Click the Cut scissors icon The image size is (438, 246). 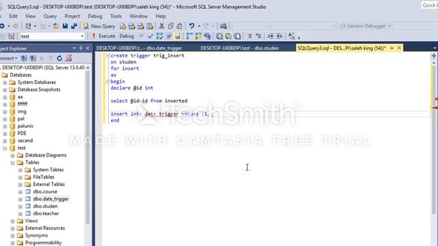coord(162,26)
